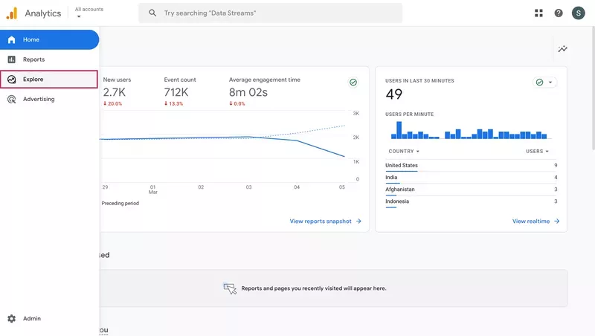Open the Insights sparkline icon

(563, 49)
